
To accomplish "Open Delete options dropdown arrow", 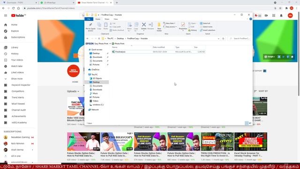I will point(144,31).
